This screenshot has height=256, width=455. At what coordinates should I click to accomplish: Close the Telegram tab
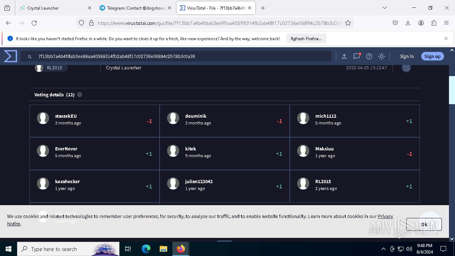(170, 8)
